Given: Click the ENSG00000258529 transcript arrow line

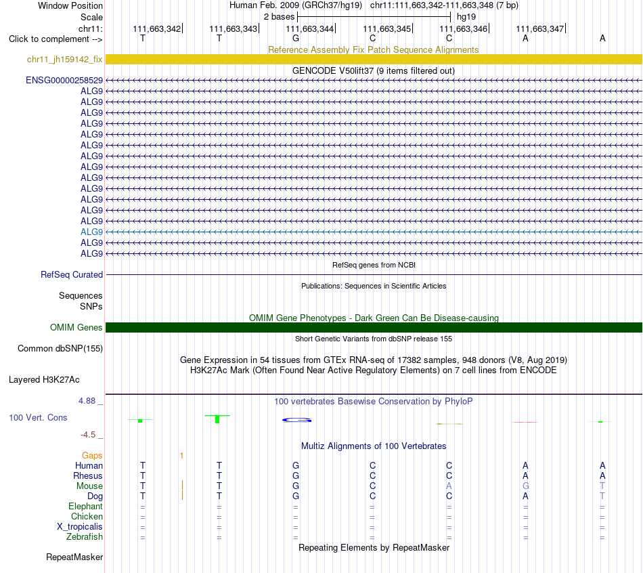Looking at the screenshot, I should pyautogui.click(x=374, y=81).
